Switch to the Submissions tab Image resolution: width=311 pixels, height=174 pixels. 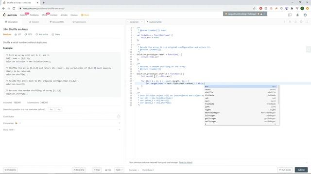click(79, 22)
